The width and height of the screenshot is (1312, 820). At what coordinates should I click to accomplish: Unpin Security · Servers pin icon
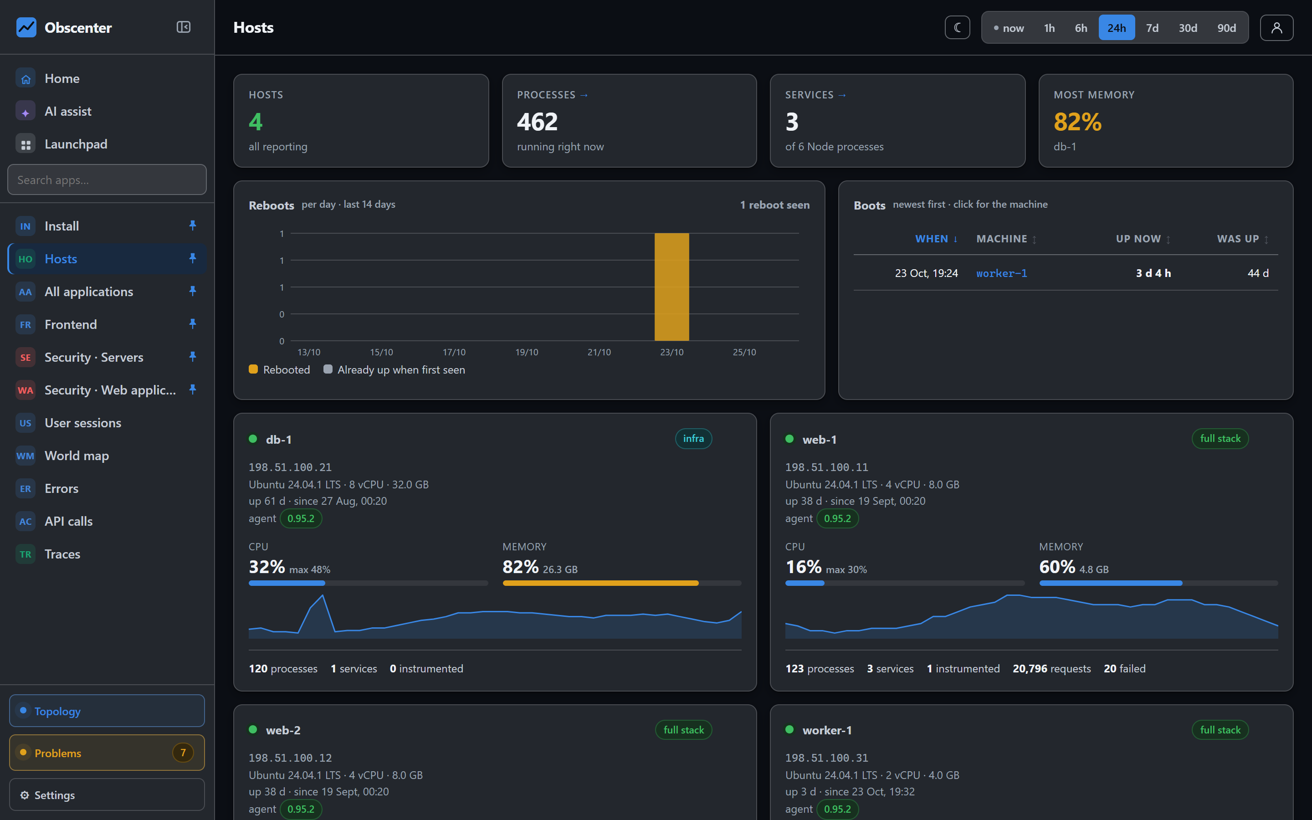pyautogui.click(x=192, y=357)
